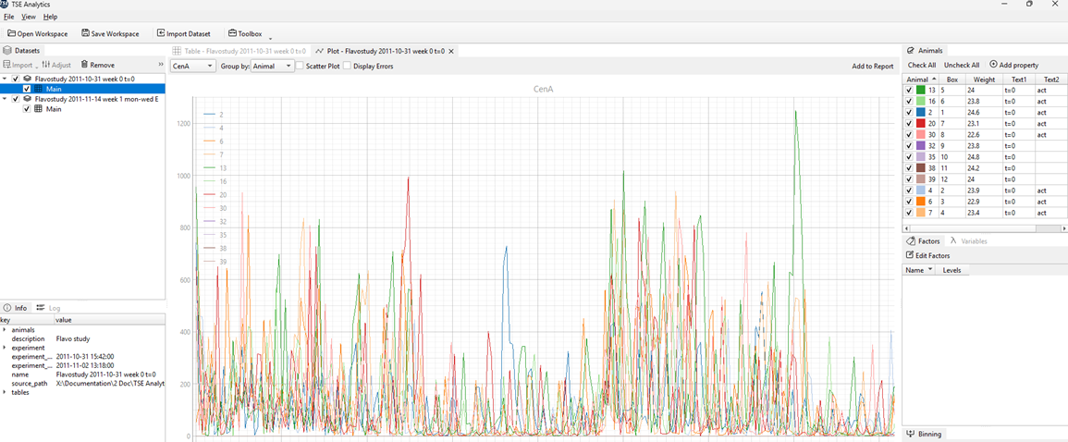Switch to the Log tab
The height and width of the screenshot is (442, 1068).
tap(48, 308)
